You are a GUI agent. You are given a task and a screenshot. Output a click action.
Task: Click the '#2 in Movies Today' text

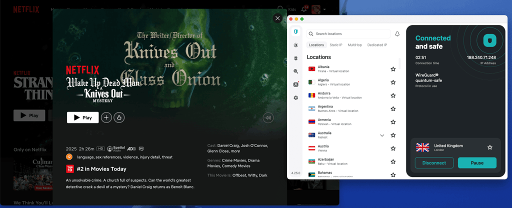[101, 169]
